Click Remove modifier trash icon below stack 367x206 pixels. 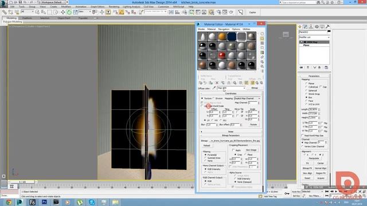coord(319,68)
